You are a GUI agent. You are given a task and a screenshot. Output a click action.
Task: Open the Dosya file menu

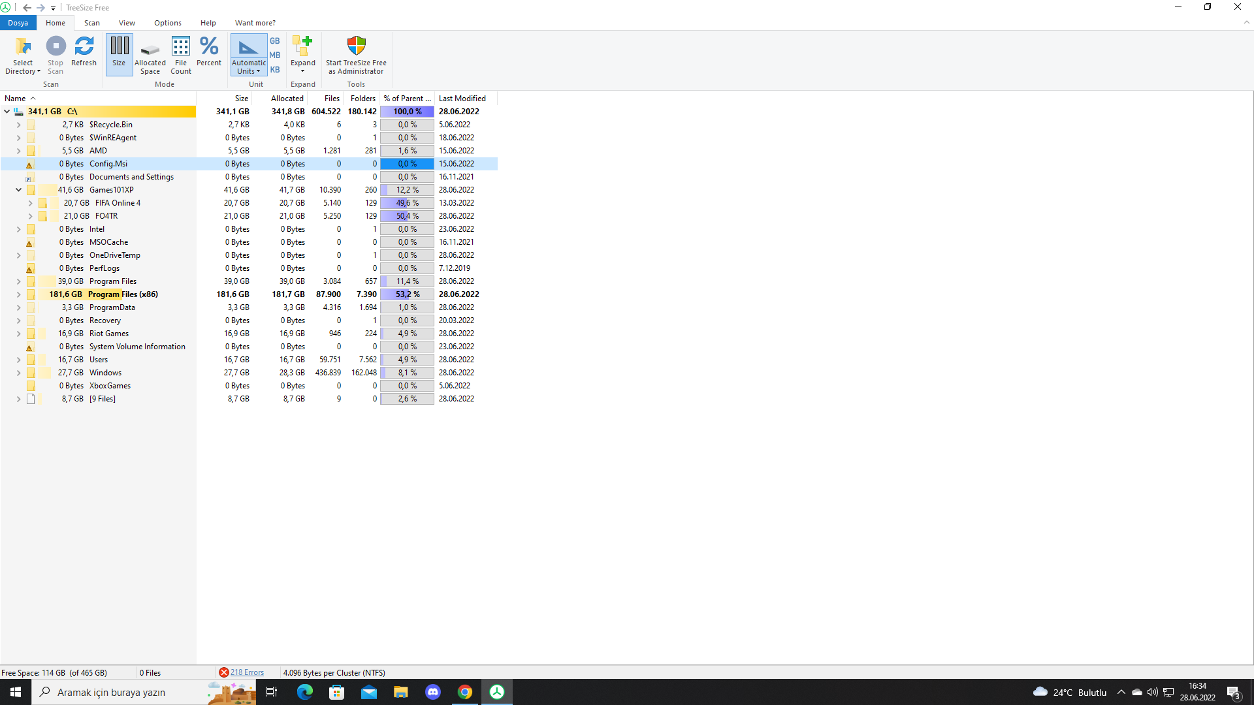[18, 23]
